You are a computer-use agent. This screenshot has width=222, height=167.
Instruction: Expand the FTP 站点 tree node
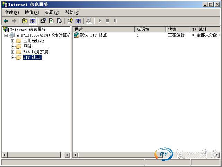[x=12, y=57]
